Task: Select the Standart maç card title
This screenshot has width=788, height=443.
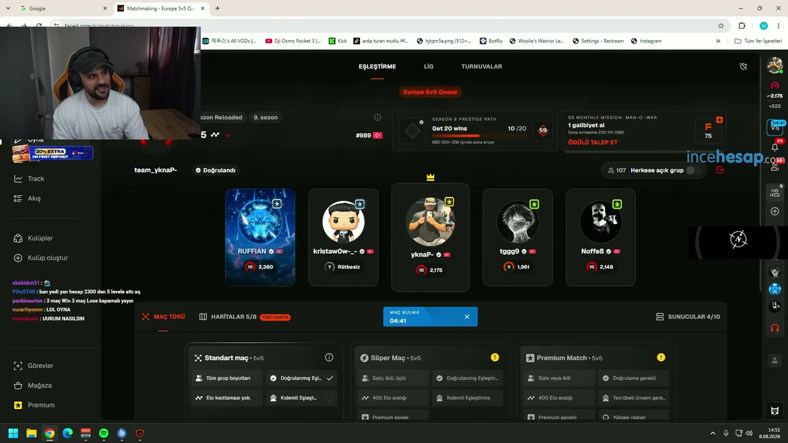Action: tap(227, 358)
